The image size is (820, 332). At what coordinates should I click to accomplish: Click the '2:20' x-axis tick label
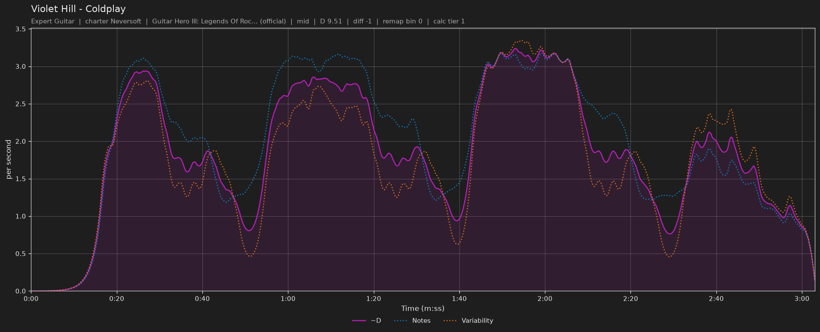pyautogui.click(x=630, y=299)
